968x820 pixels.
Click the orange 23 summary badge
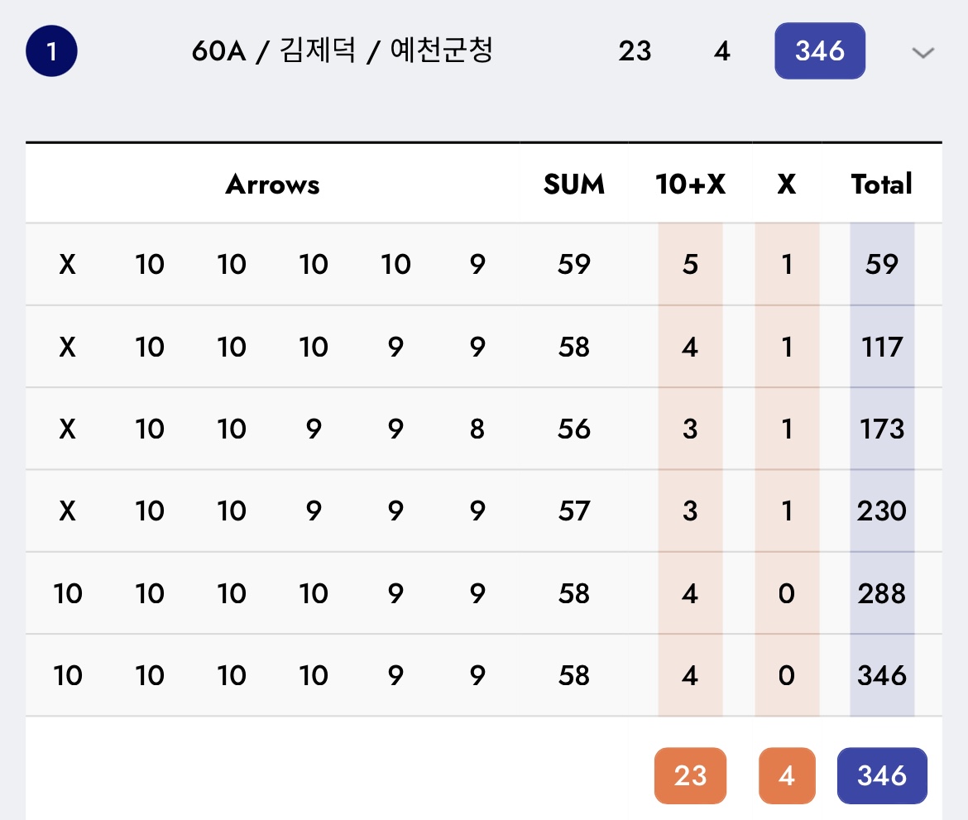[x=690, y=775]
